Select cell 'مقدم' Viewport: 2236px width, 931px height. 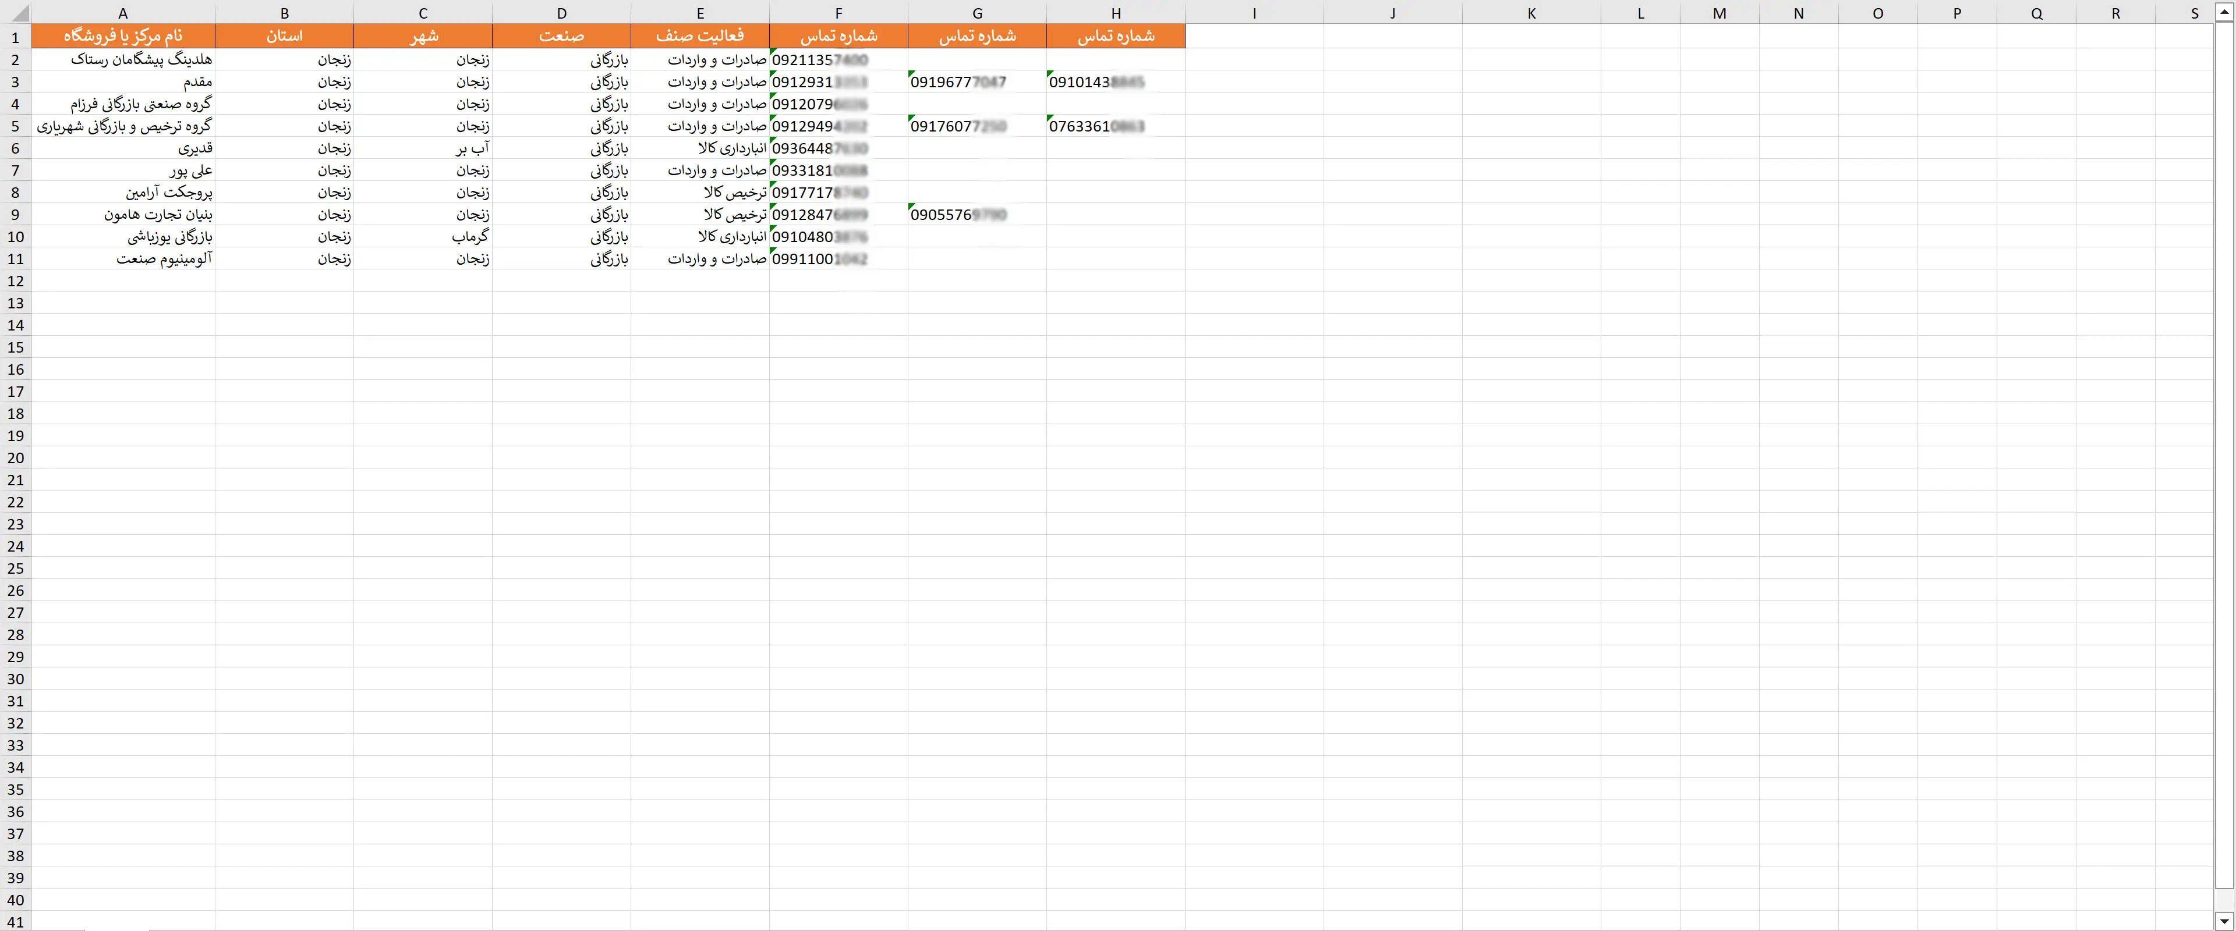(x=122, y=81)
